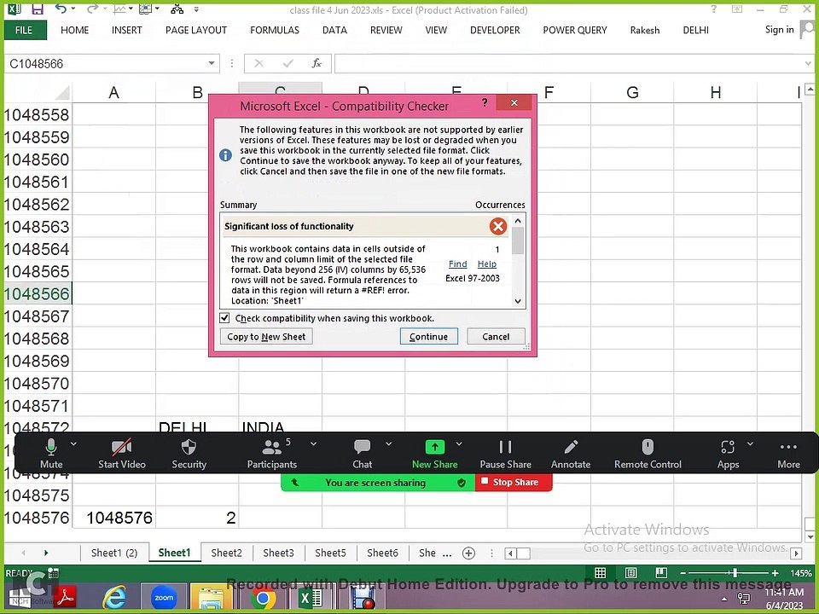The image size is (819, 614).
Task: Expand the Participants options arrow
Action: click(313, 443)
